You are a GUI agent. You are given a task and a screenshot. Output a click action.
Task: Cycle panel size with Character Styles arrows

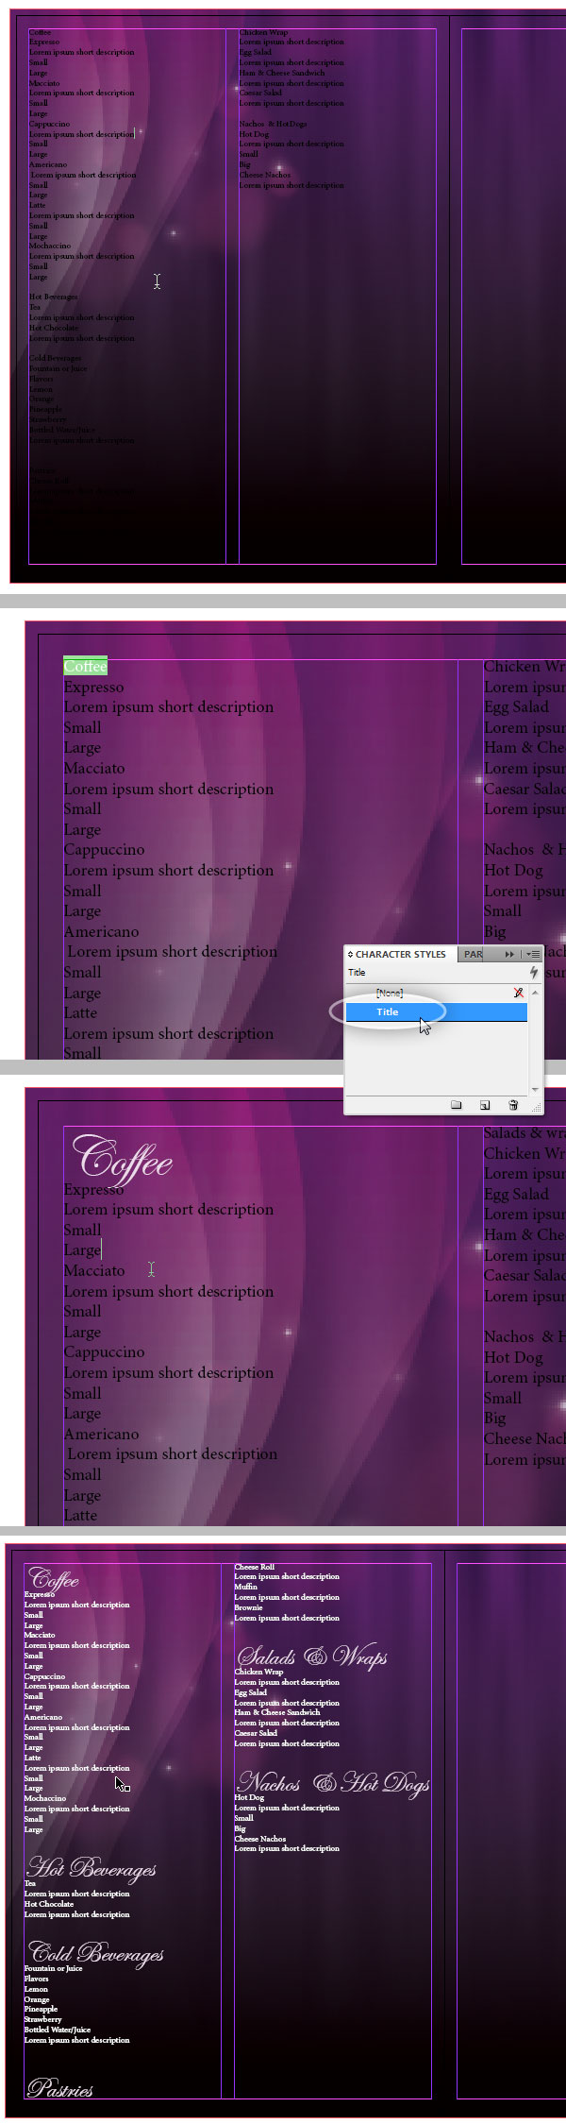pos(351,955)
